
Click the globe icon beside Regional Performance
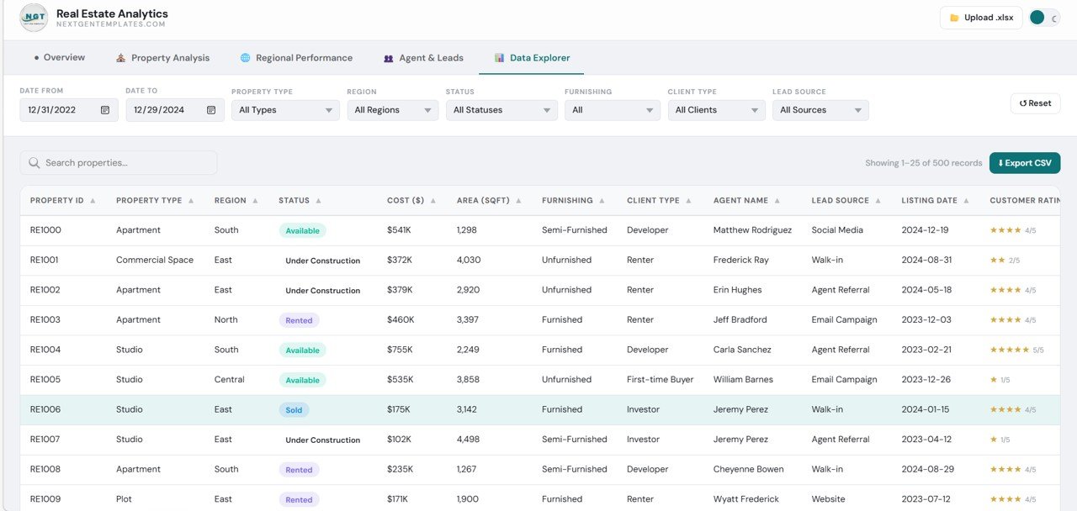tap(243, 58)
